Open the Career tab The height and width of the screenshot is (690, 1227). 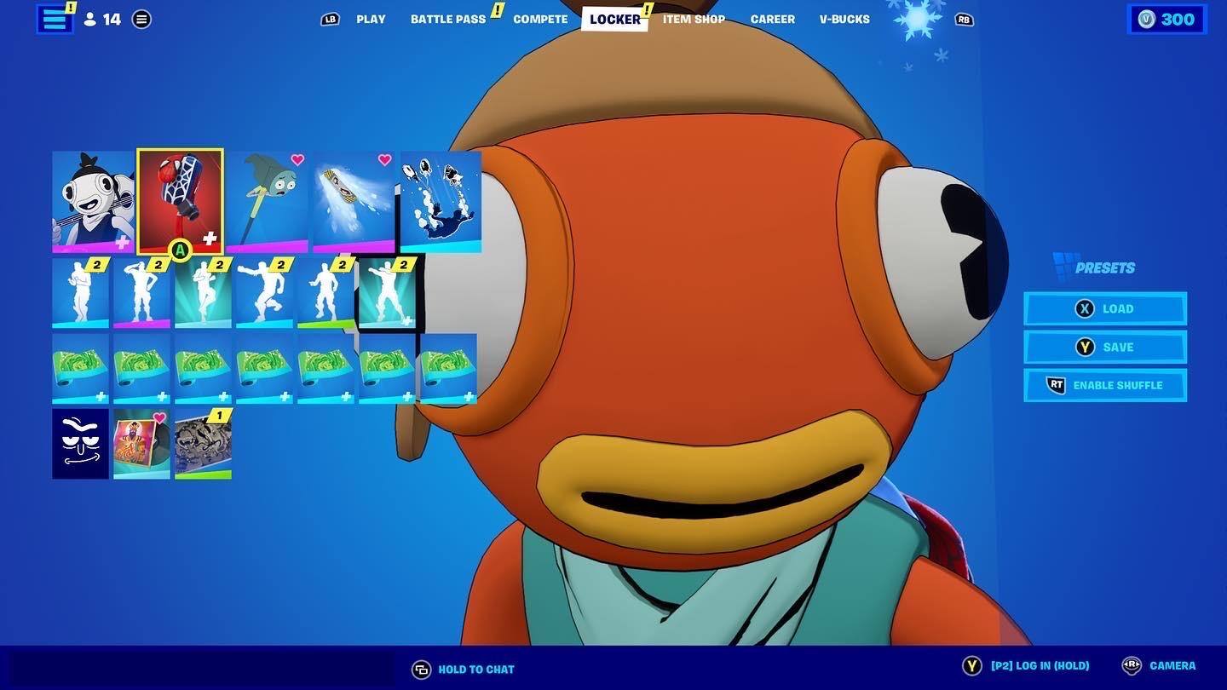point(771,19)
